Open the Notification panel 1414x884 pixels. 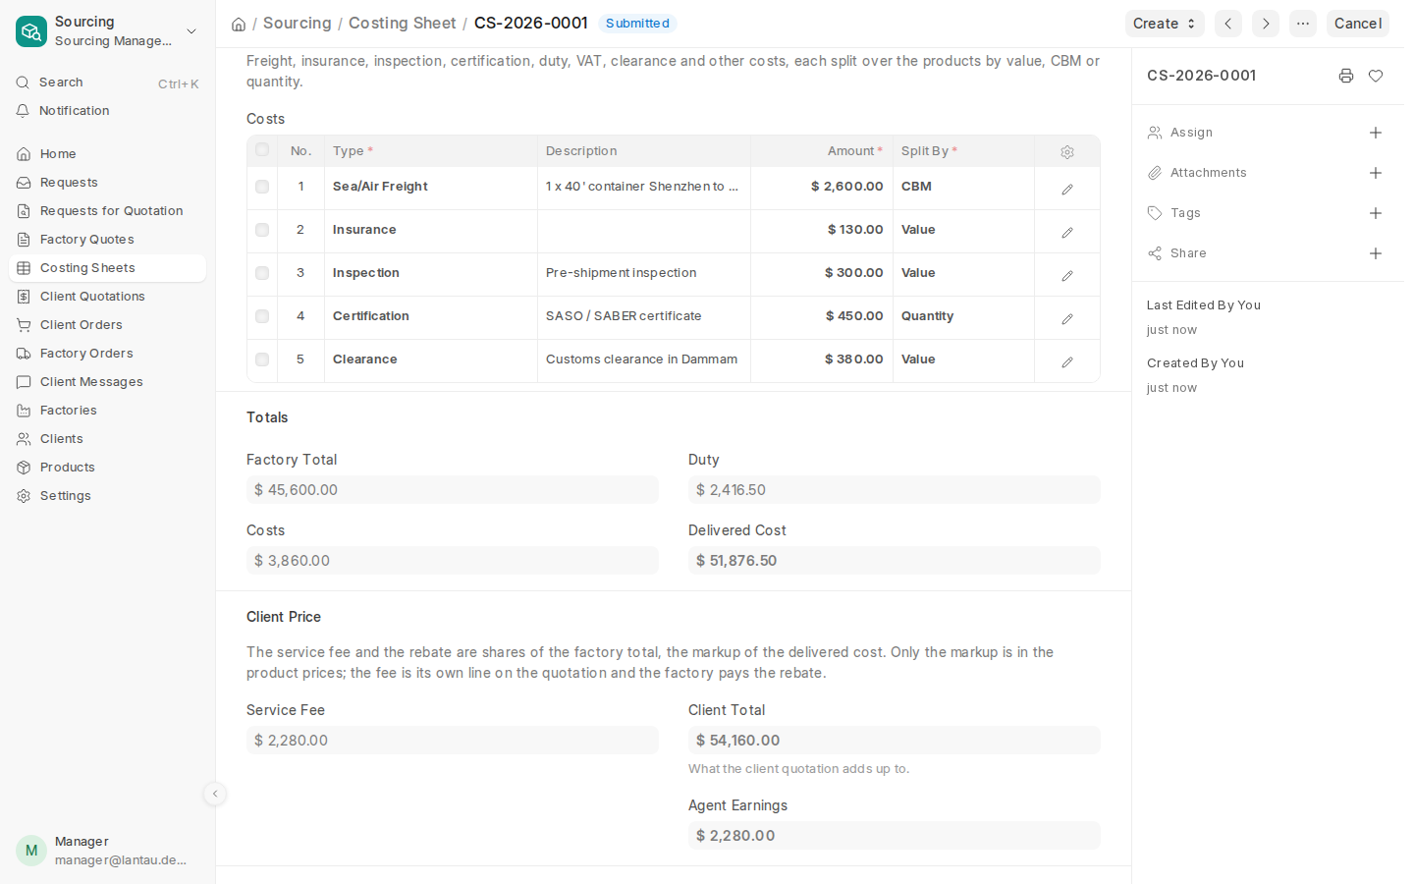click(108, 111)
